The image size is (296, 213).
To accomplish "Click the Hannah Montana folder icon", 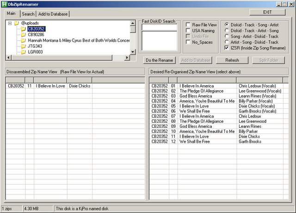I will point(23,41).
